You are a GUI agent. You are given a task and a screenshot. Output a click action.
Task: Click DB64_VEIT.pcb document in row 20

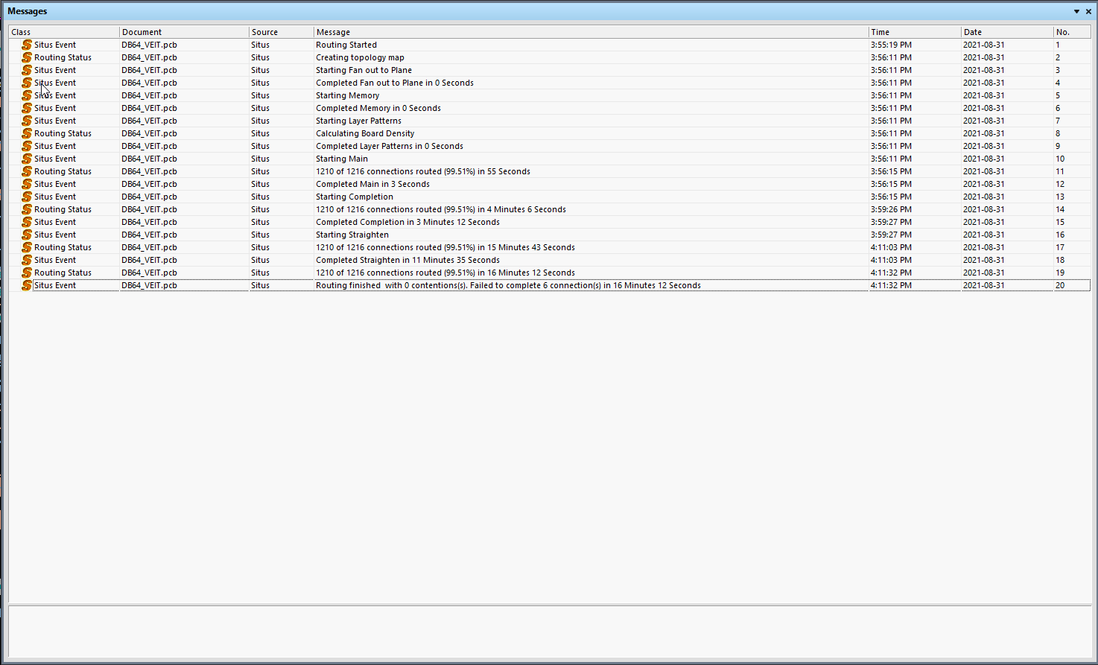(x=149, y=285)
